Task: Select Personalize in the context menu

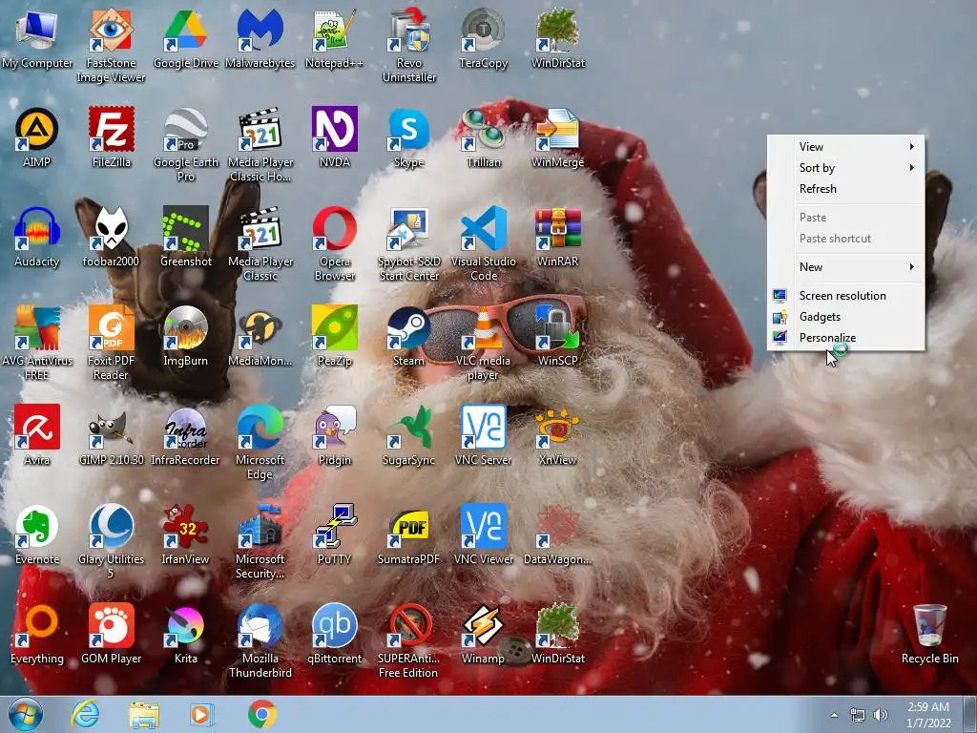Action: point(845,338)
